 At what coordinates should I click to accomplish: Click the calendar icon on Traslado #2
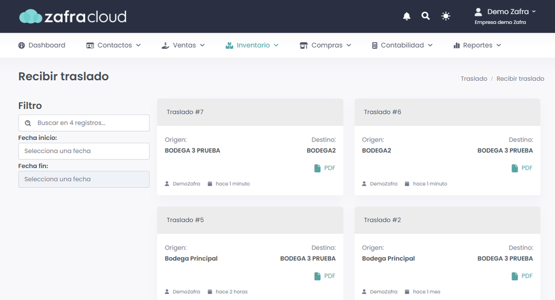[407, 292]
